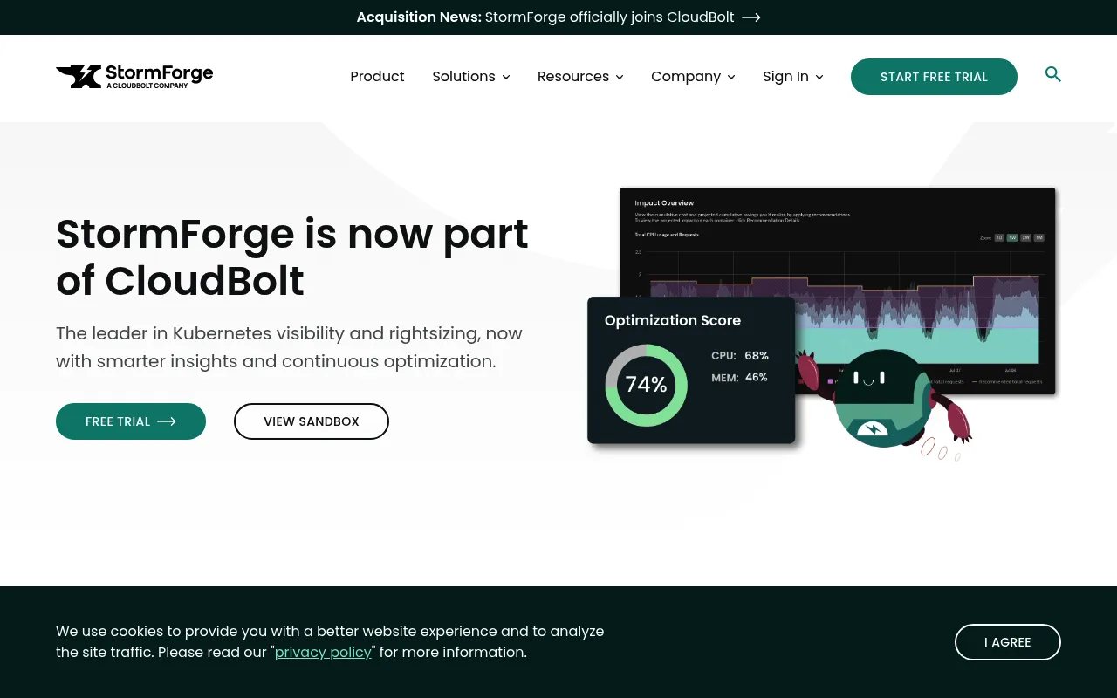Expand the Sign In dropdown menu
The width and height of the screenshot is (1117, 698).
[792, 77]
